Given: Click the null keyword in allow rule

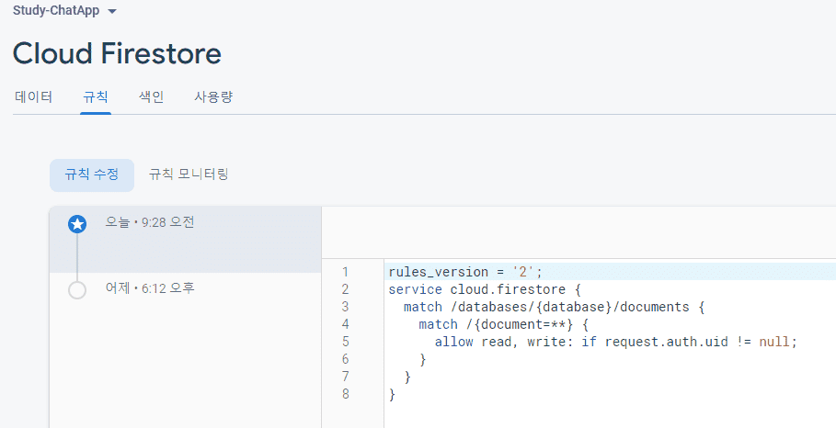Looking at the screenshot, I should point(774,342).
